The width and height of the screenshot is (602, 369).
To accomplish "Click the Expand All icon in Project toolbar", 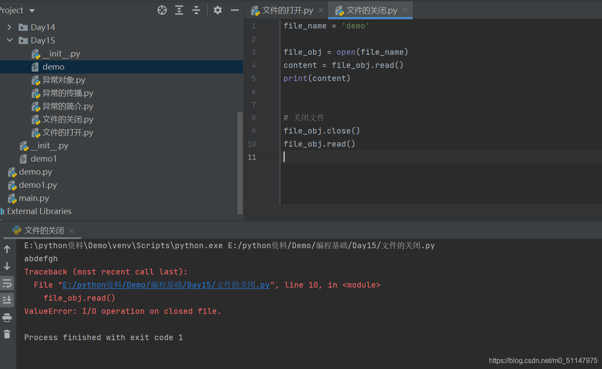I will [x=179, y=10].
